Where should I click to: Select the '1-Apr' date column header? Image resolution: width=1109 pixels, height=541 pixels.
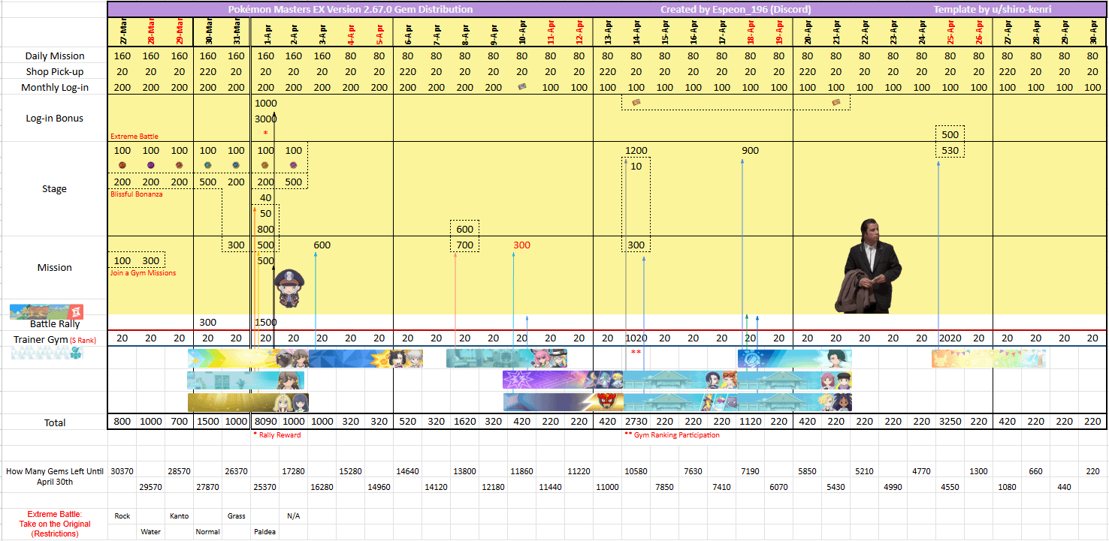point(267,33)
